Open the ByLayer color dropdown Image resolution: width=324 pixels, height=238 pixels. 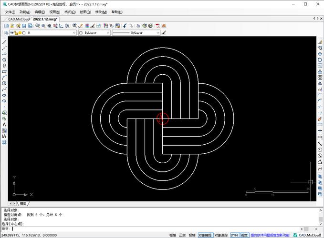coord(108,33)
